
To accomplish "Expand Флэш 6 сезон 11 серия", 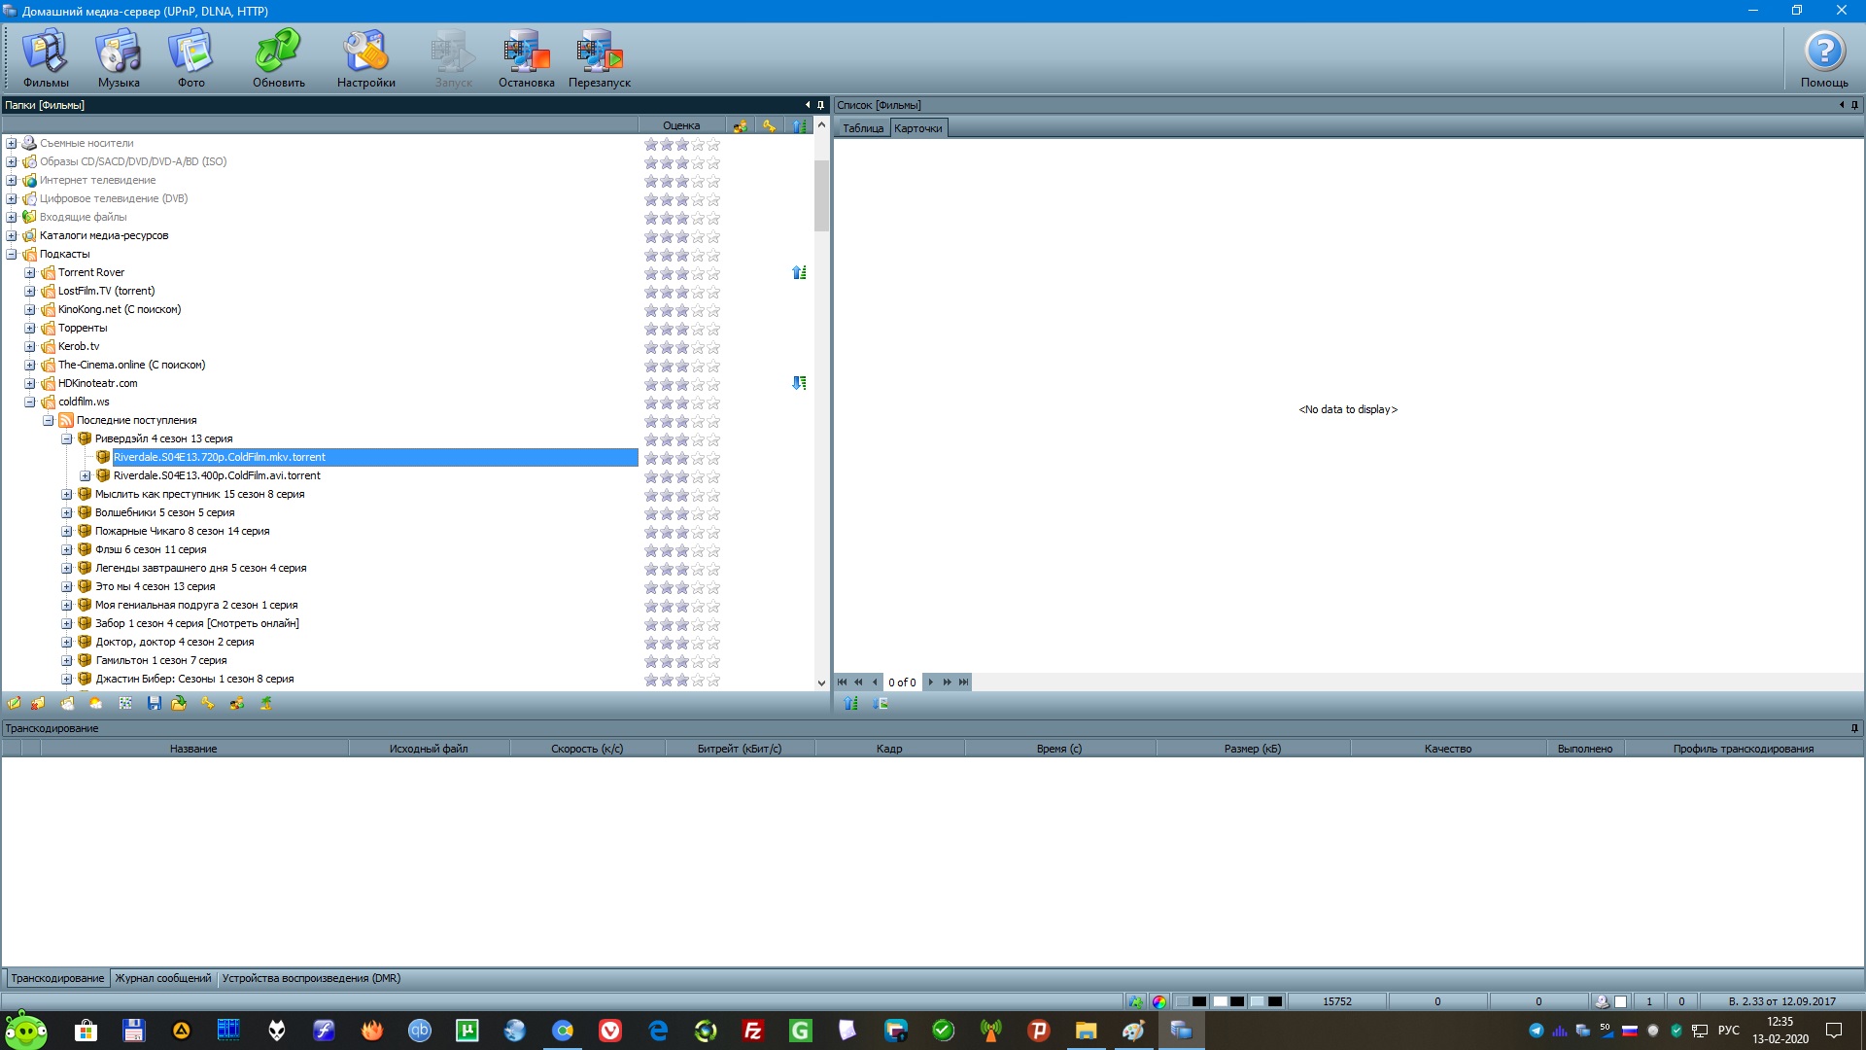I will [x=67, y=550].
